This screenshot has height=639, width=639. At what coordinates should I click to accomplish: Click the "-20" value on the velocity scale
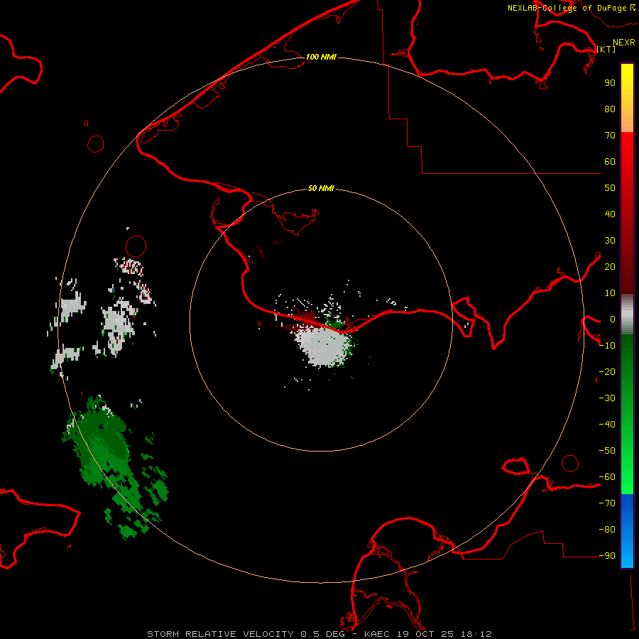tap(607, 372)
